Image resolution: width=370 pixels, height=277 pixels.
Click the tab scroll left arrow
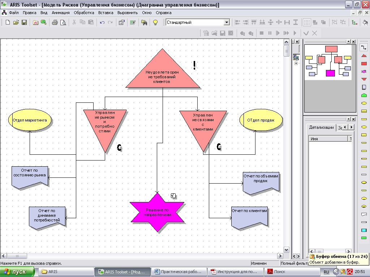click(345, 127)
